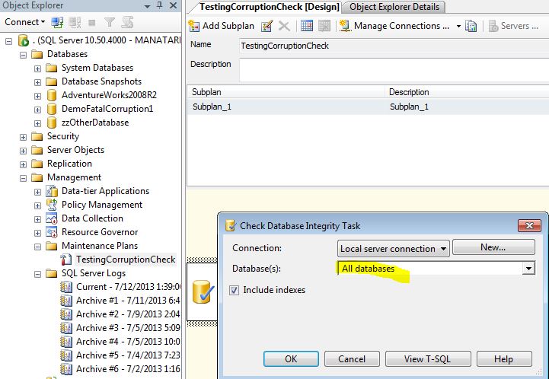Open Database(s) All databases dropdown
Viewport: 549px width, 379px height.
pos(528,269)
